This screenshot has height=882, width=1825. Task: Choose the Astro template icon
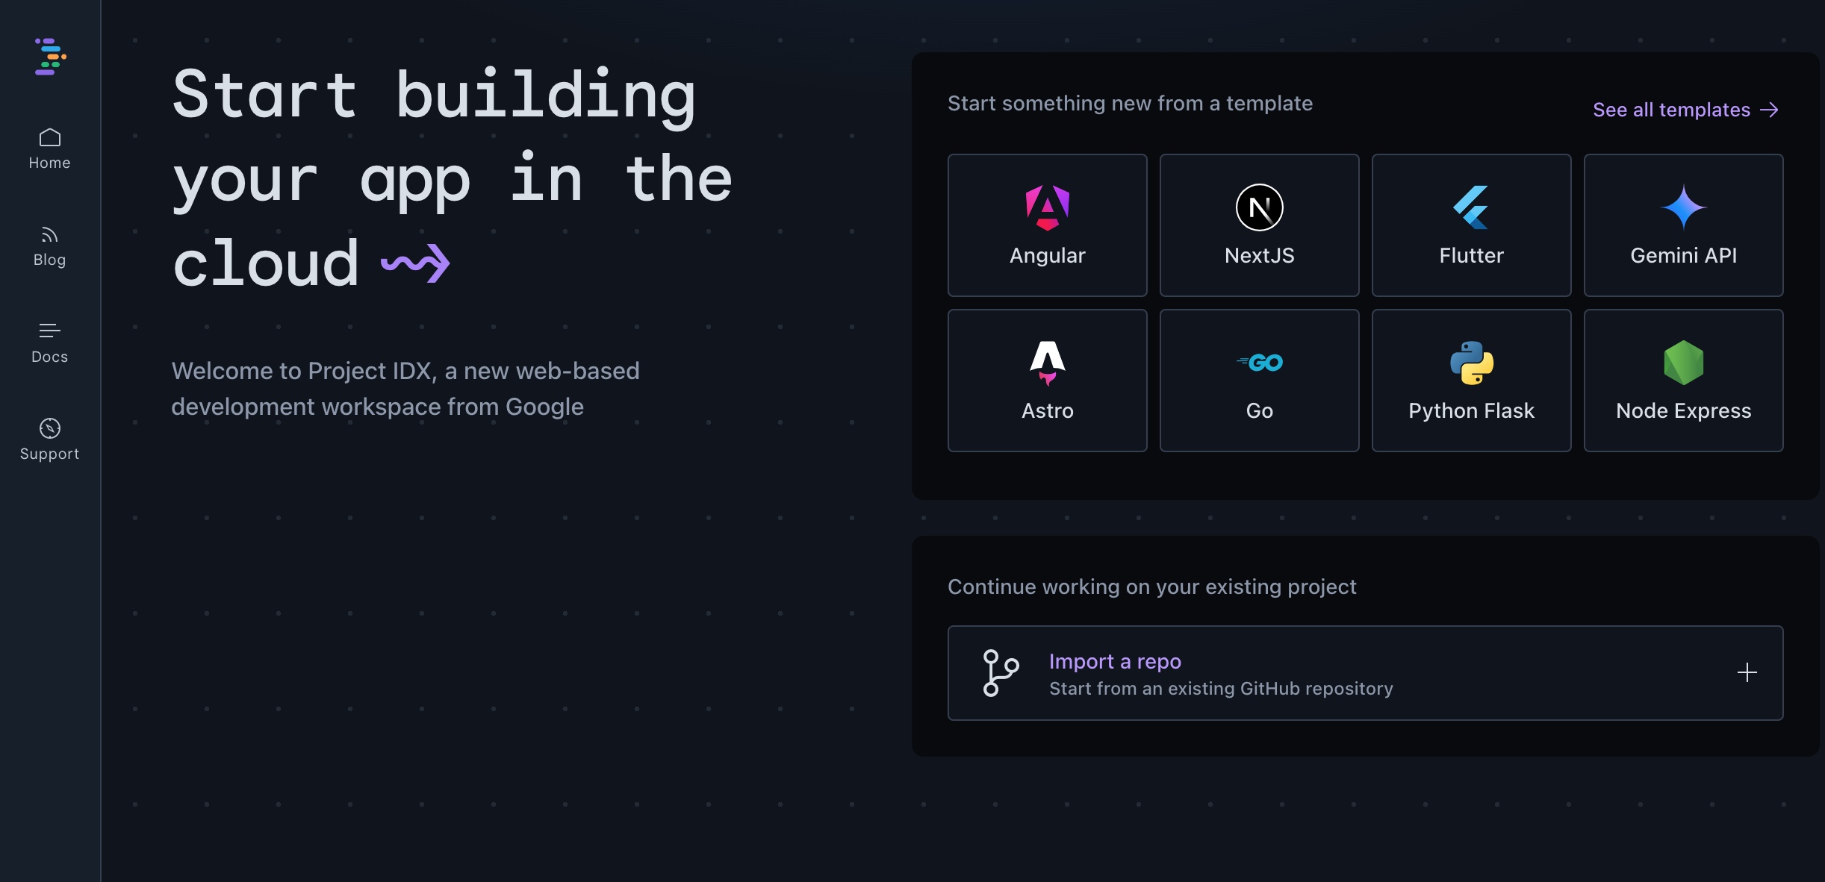1047,363
